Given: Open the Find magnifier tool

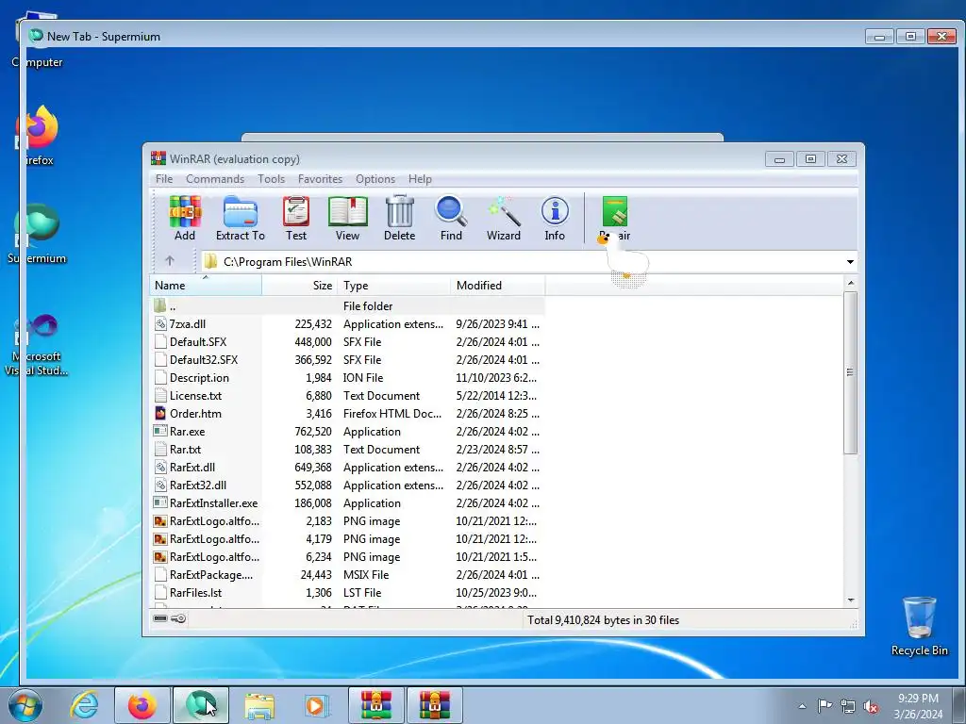Looking at the screenshot, I should tap(451, 218).
